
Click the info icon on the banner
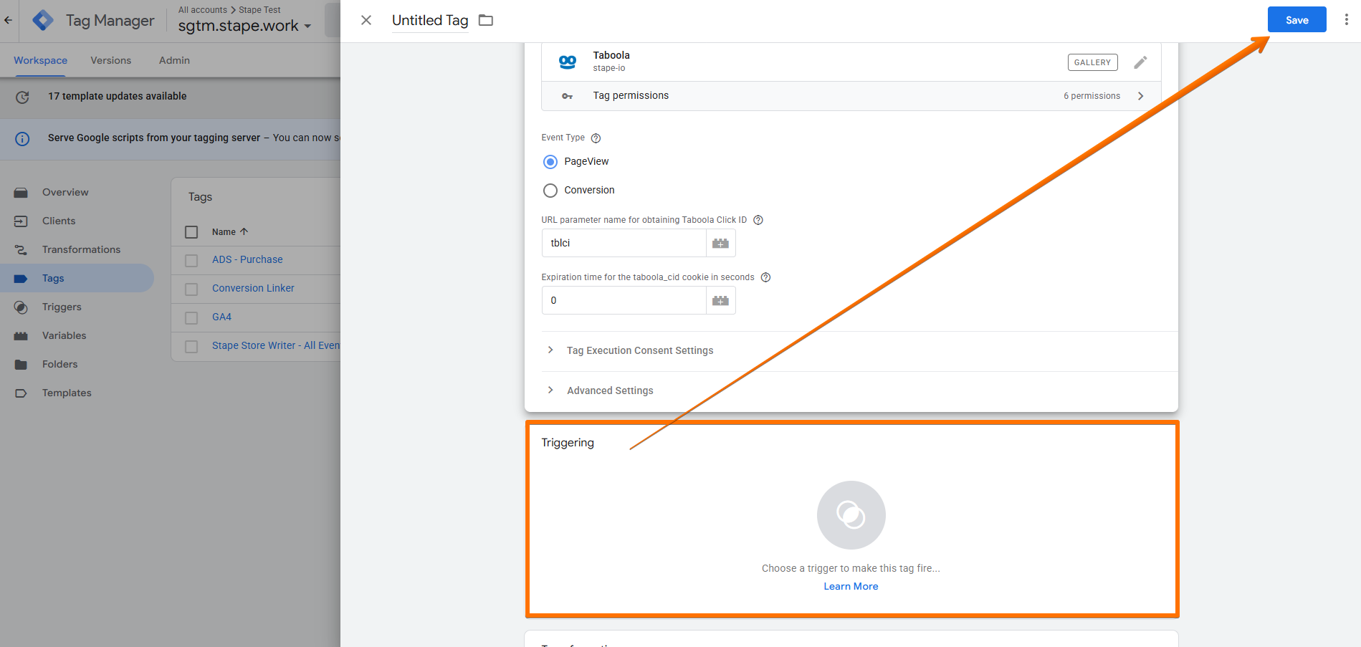tap(22, 138)
